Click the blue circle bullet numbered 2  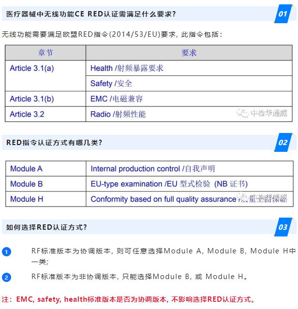tap(6, 277)
